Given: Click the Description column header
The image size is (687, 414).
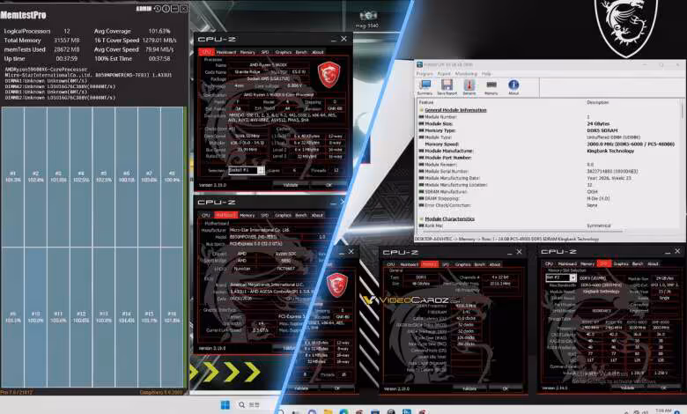Looking at the screenshot, I should point(598,102).
